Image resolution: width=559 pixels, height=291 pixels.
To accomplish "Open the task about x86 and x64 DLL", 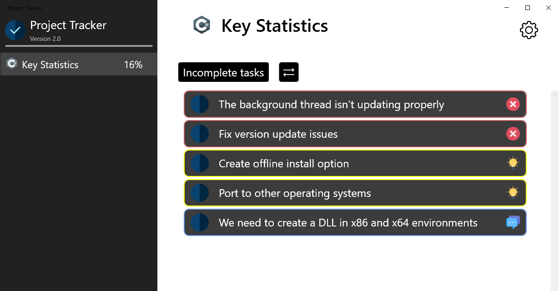I will tap(348, 223).
